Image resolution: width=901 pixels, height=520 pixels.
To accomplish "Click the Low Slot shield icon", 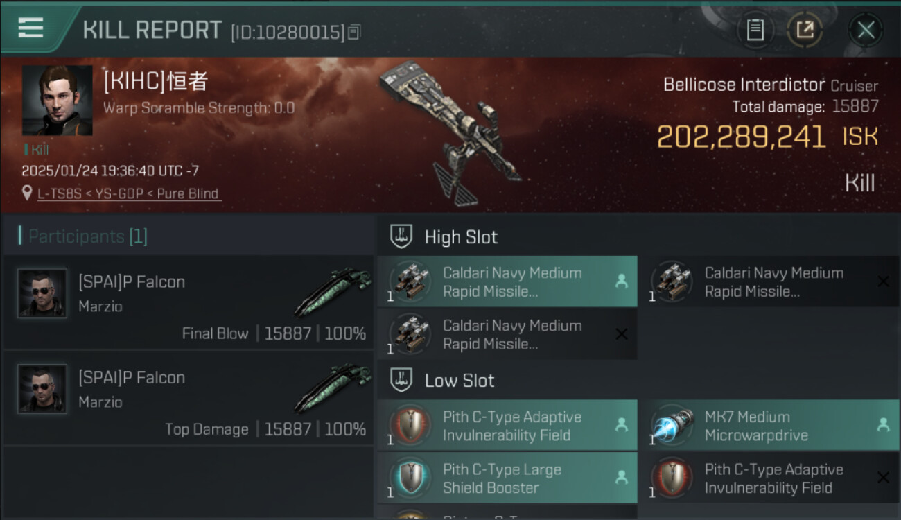I will coord(402,380).
